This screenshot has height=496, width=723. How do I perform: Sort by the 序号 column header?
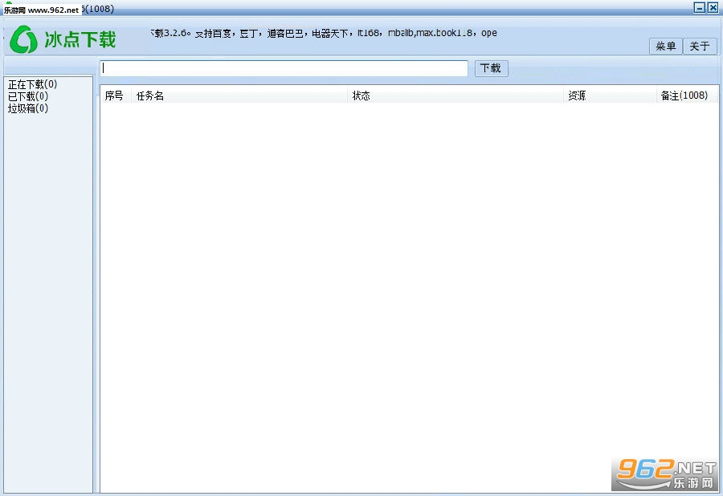pyautogui.click(x=114, y=96)
